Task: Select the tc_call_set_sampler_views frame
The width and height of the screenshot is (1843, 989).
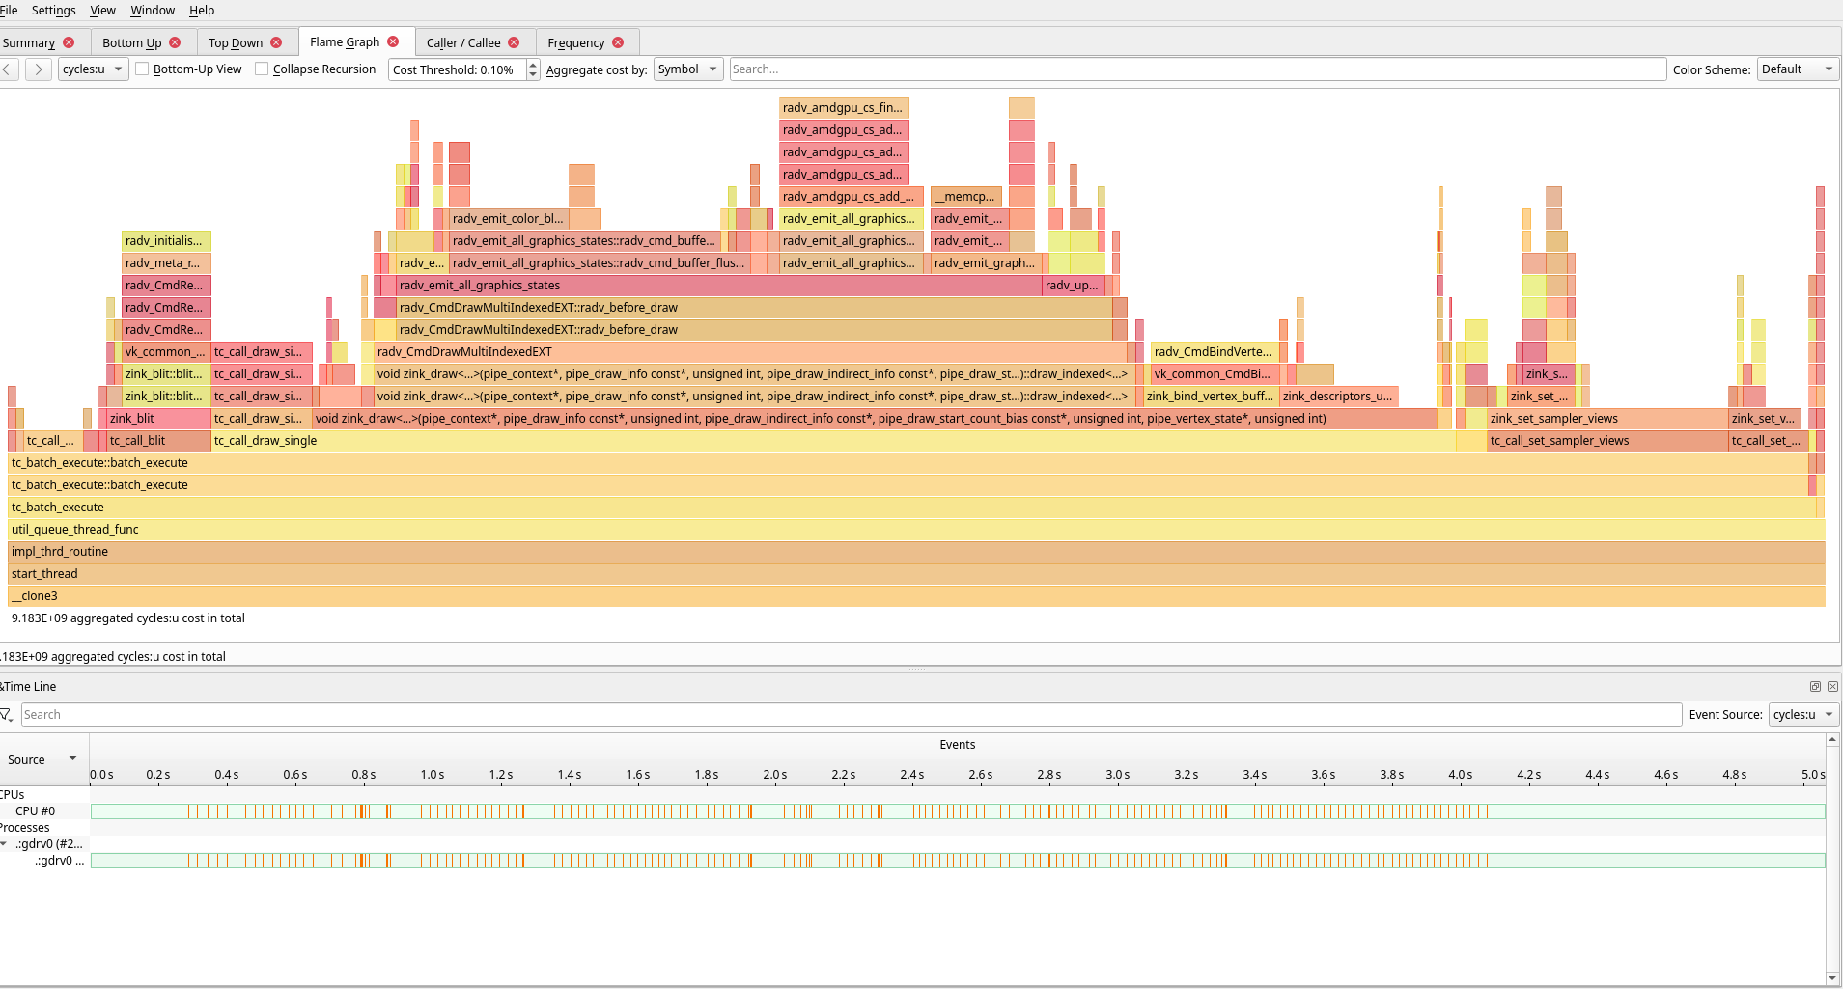Action: point(1607,441)
